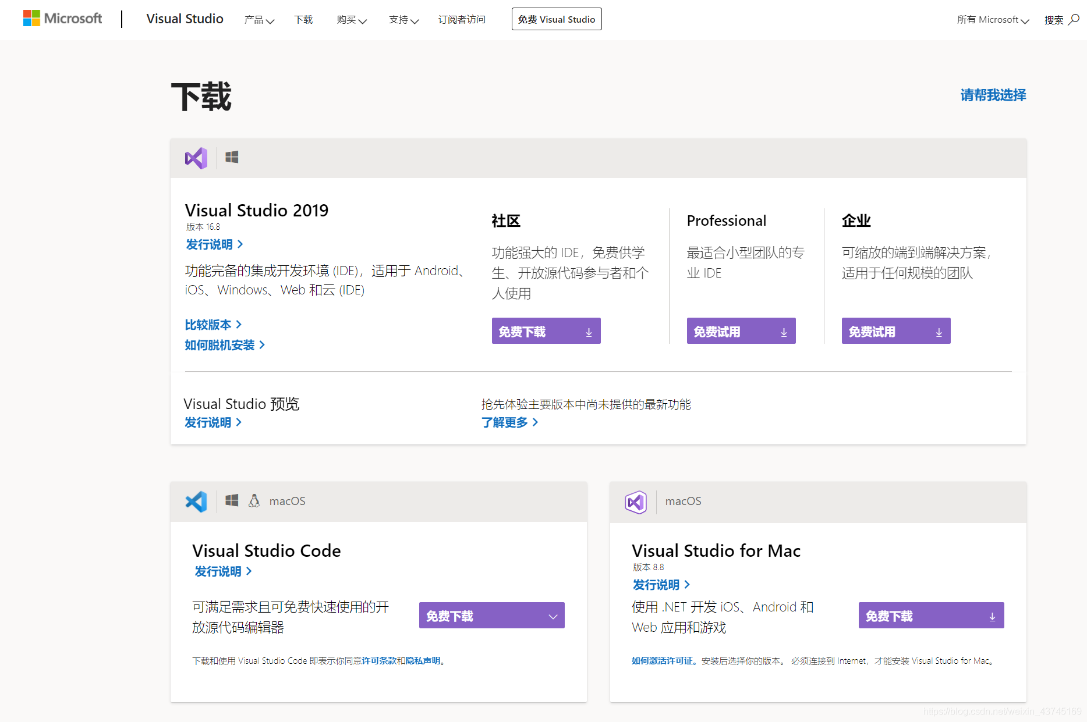Viewport: 1087px width, 722px height.
Task: Click the Visual Studio Code heading
Action: pos(267,550)
